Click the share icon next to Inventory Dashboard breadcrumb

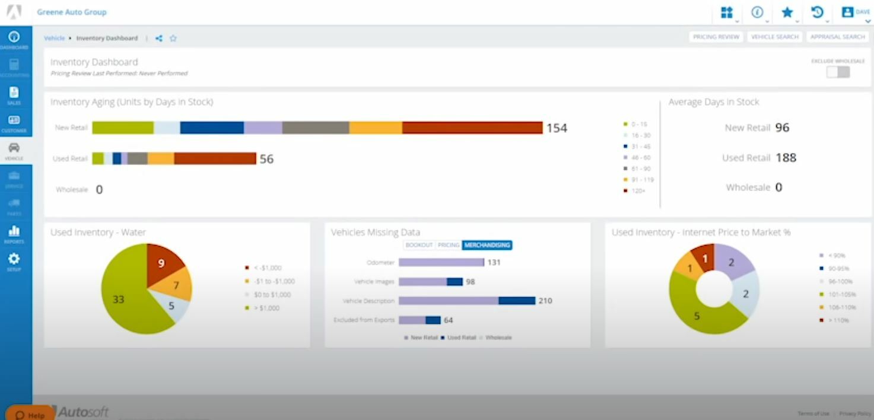pyautogui.click(x=158, y=37)
